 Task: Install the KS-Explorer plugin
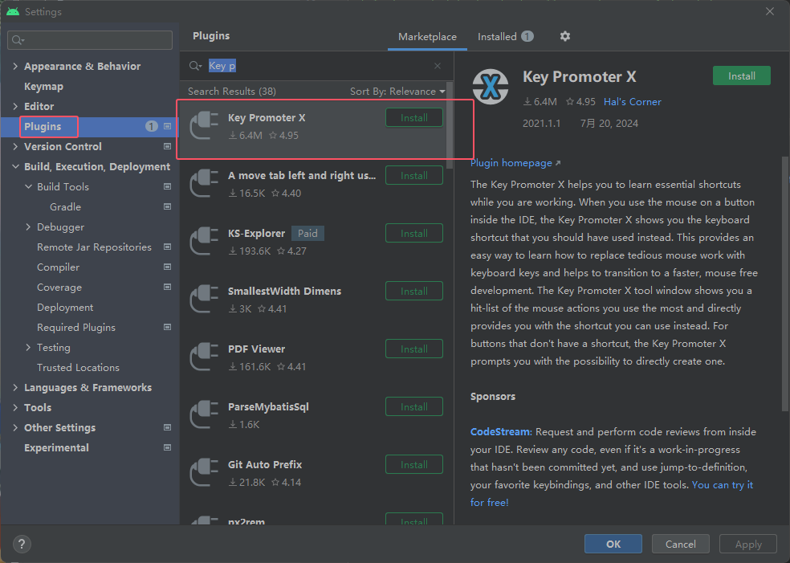tap(414, 234)
